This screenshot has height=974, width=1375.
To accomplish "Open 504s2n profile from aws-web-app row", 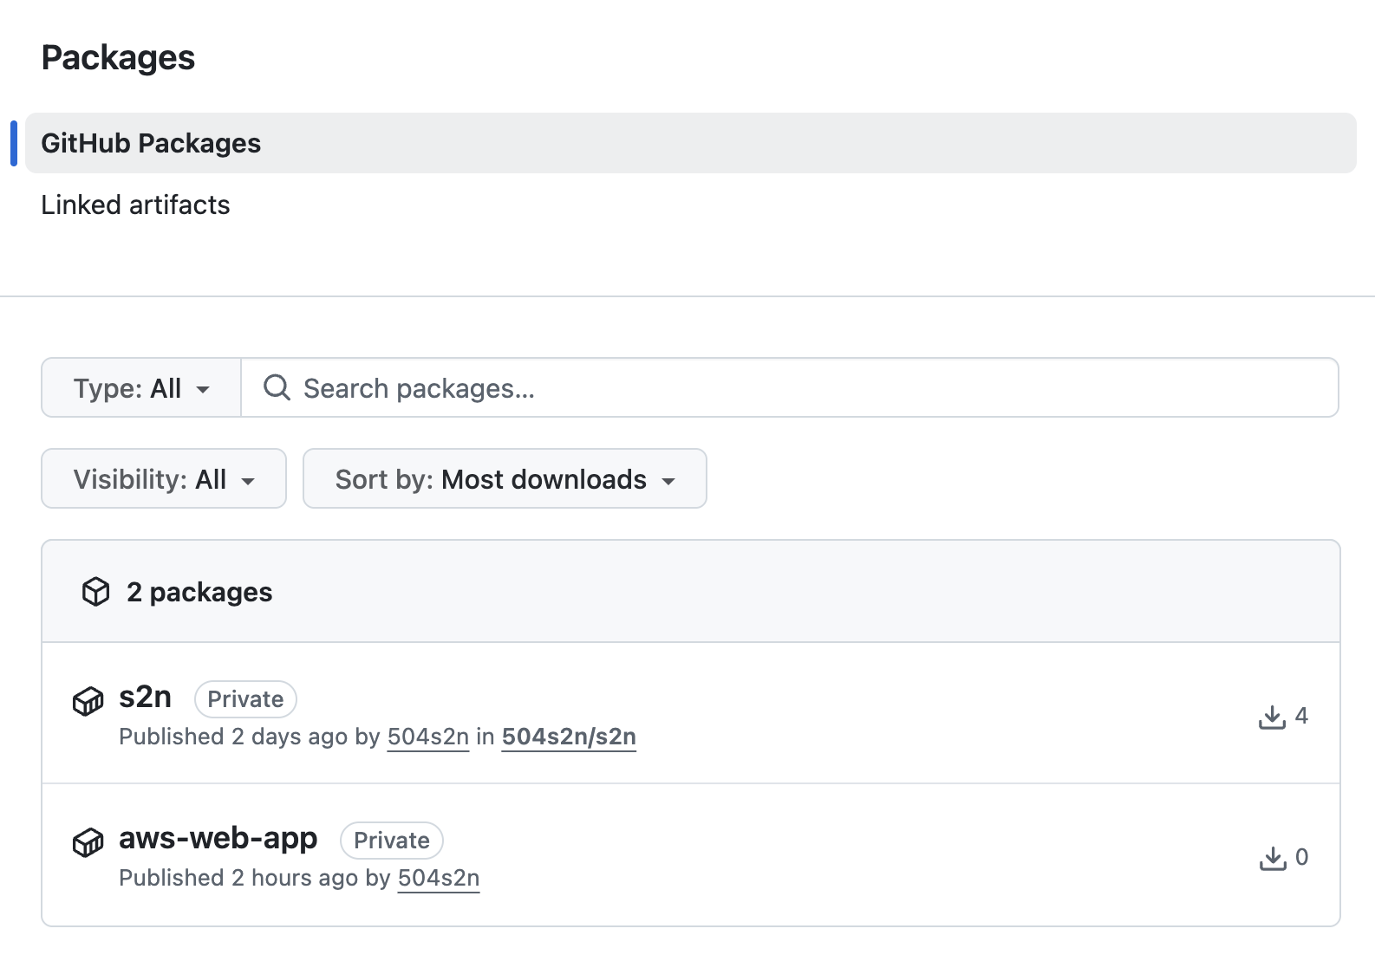I will pos(438,878).
